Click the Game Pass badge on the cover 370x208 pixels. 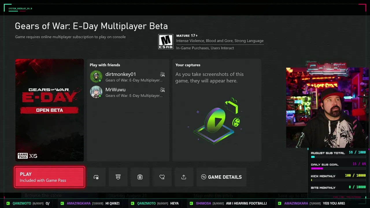click(23, 156)
